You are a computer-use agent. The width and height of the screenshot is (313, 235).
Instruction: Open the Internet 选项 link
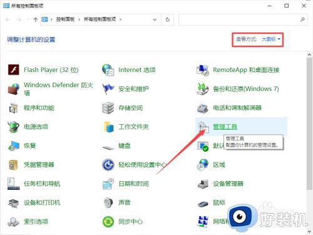click(x=137, y=70)
